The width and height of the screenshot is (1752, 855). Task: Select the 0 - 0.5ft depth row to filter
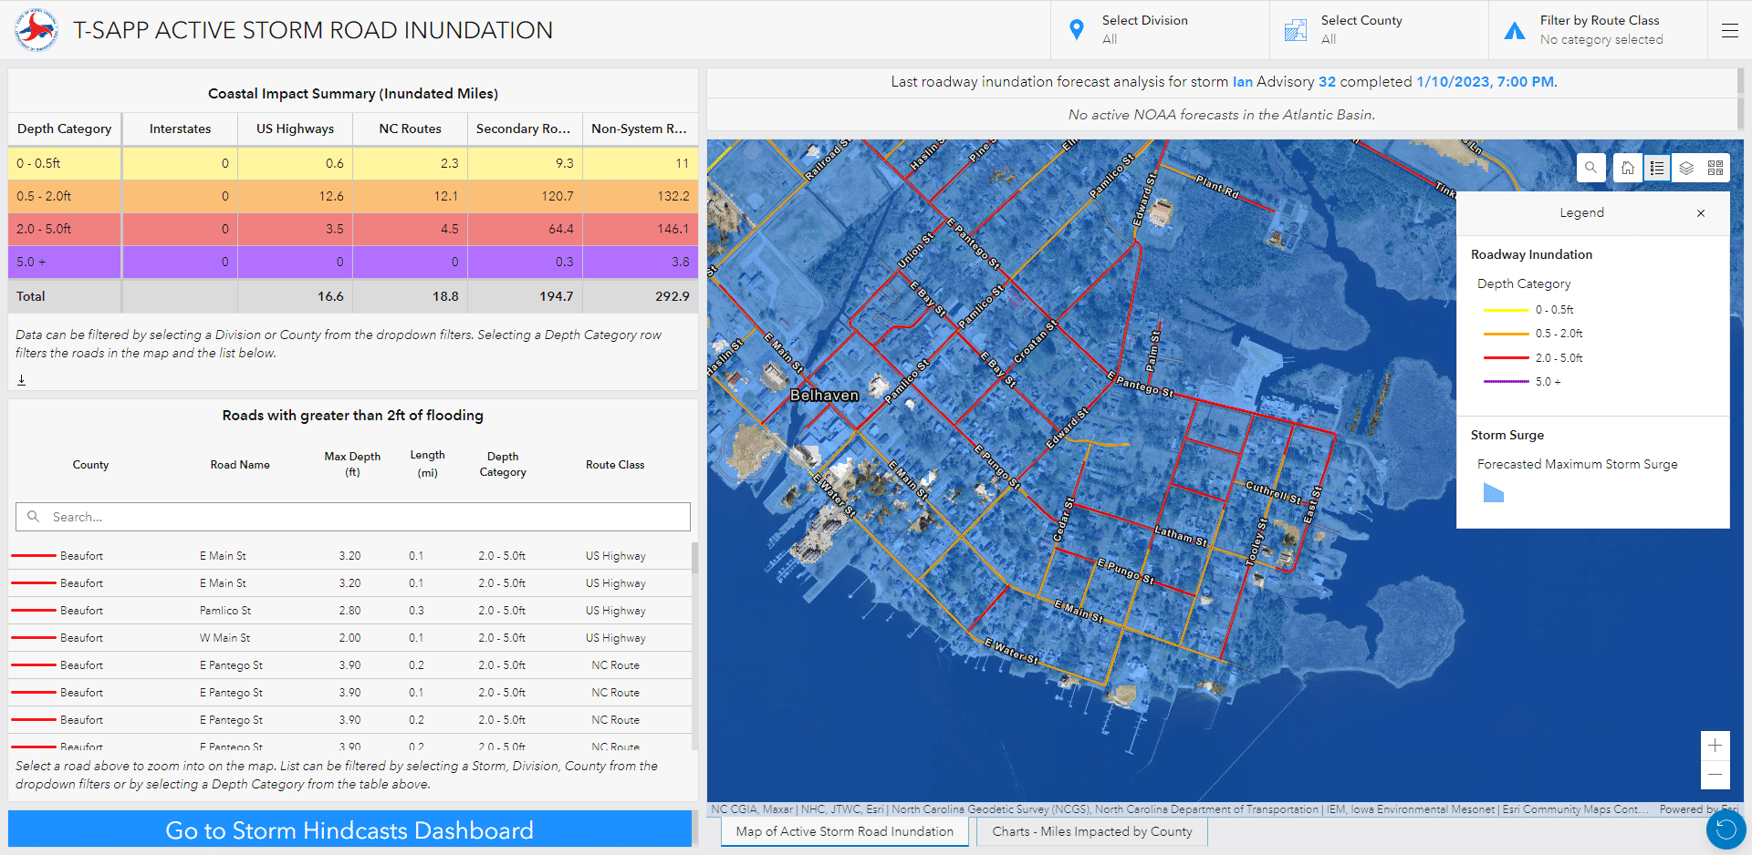(64, 163)
